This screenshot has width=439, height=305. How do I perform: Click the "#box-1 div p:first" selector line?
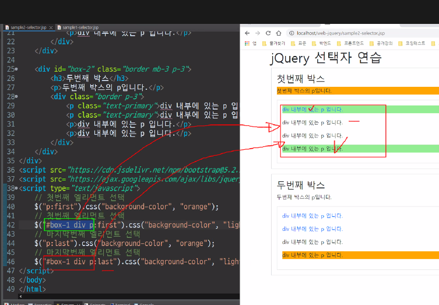click(x=137, y=225)
